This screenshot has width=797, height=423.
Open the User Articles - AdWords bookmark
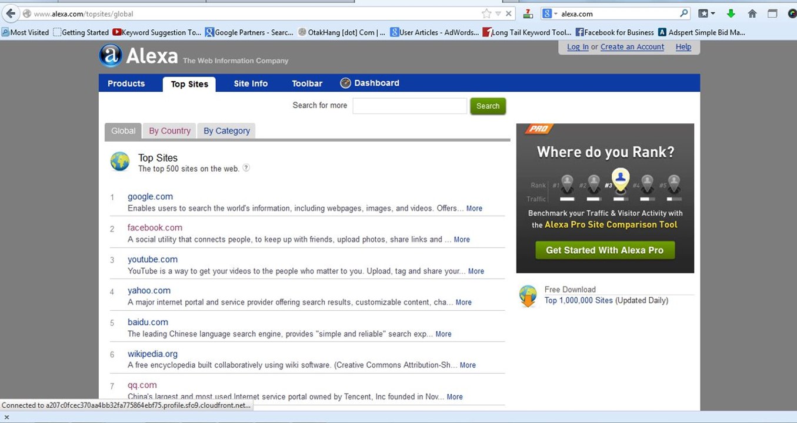pos(435,32)
